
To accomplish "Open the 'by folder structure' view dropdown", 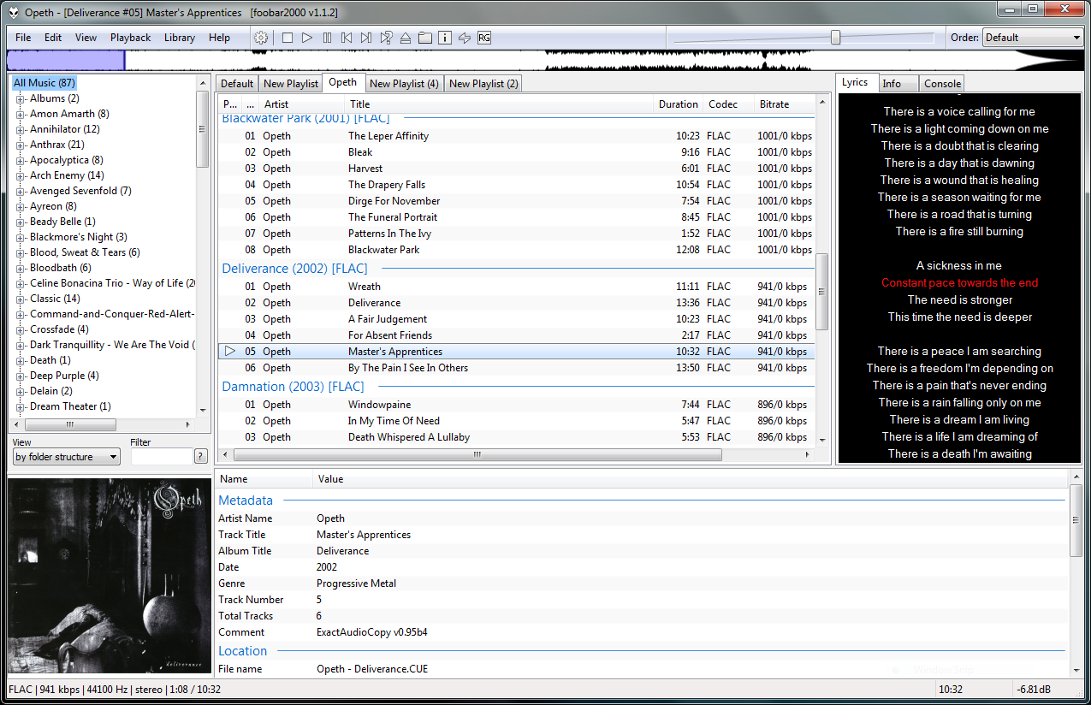I will [66, 457].
